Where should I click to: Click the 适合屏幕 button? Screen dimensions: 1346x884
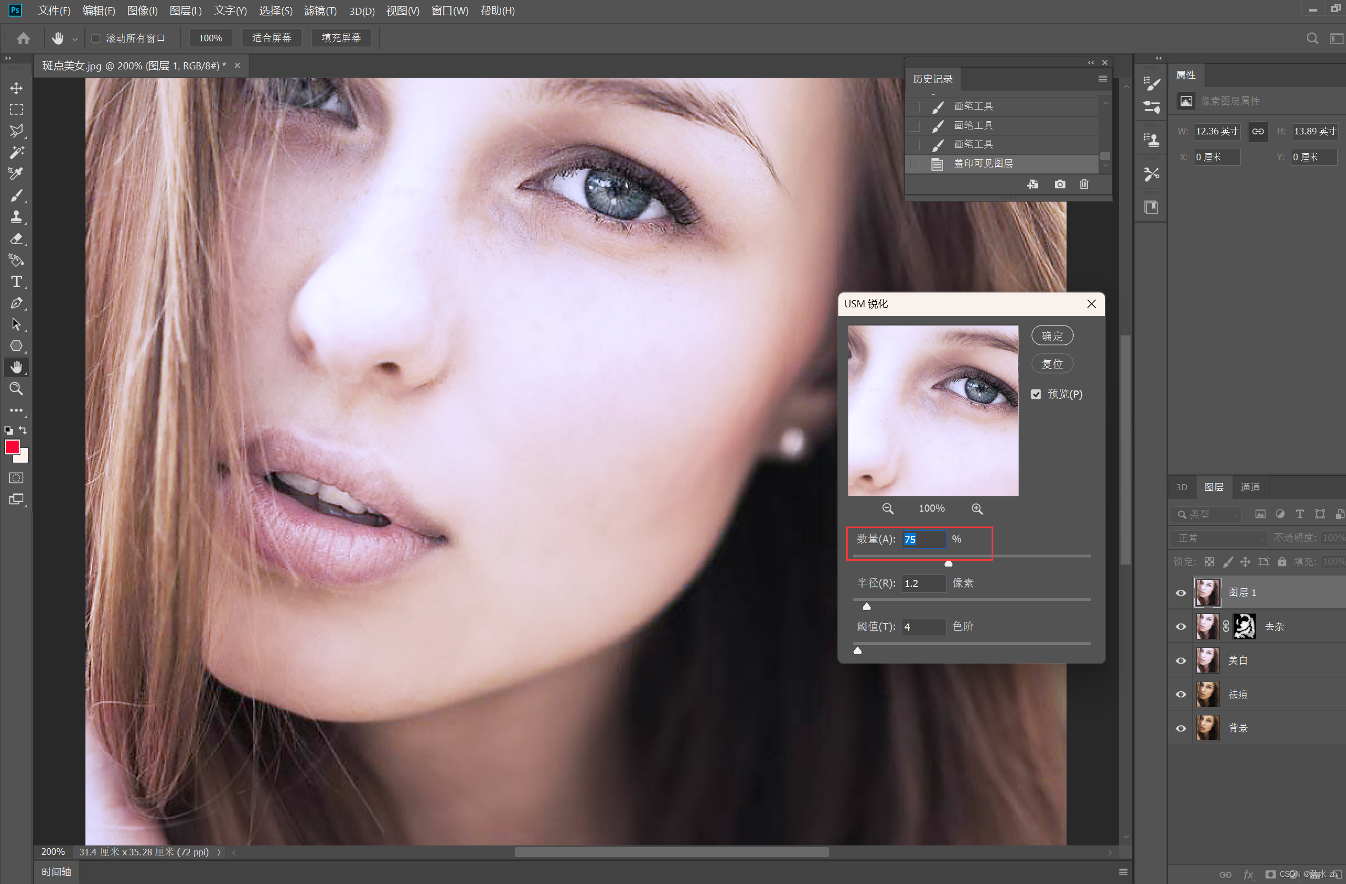tap(272, 38)
